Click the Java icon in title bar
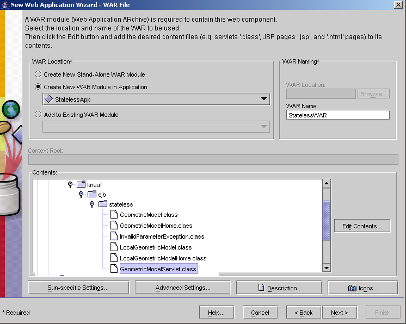The width and height of the screenshot is (406, 324). [5, 5]
